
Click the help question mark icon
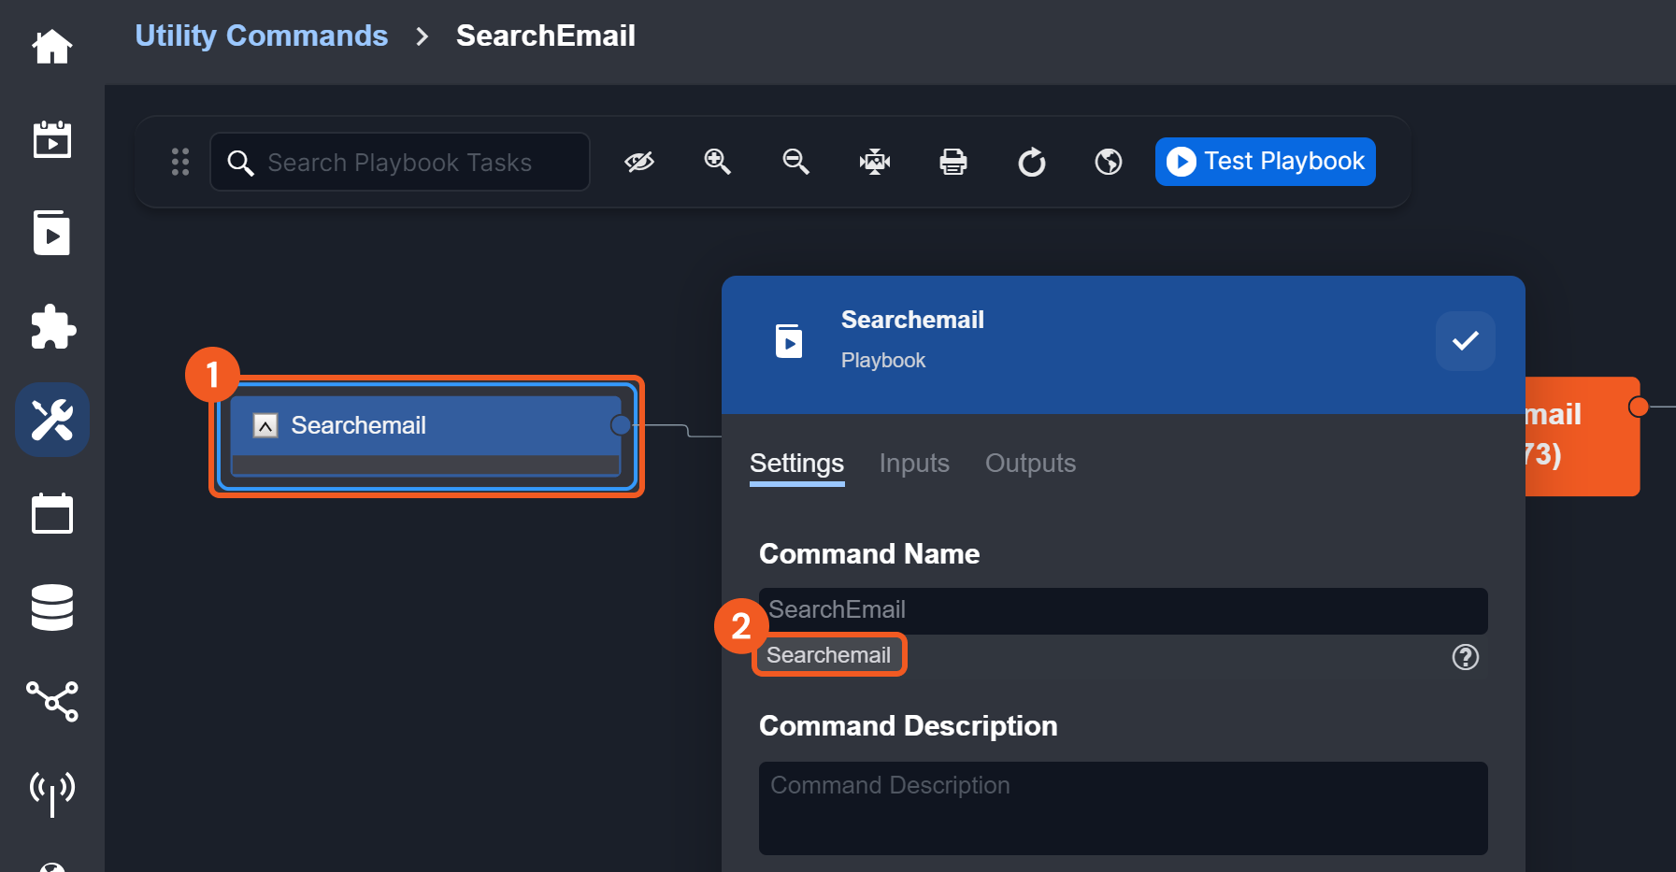[1465, 657]
